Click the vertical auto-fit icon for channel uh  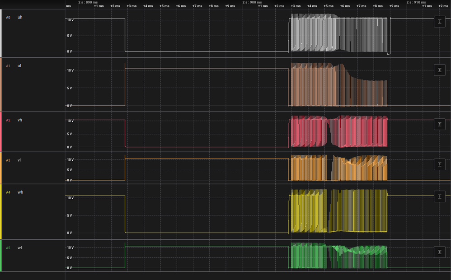(440, 22)
